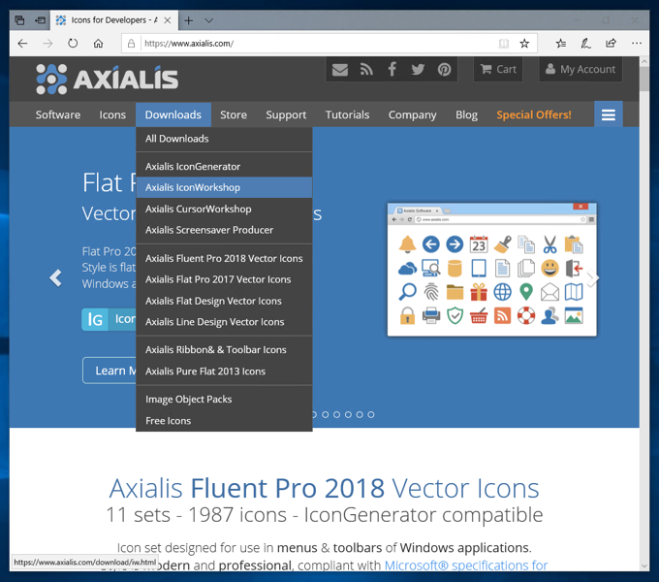Viewport: 659px width, 582px height.
Task: Click the site lock security icon
Action: pyautogui.click(x=131, y=44)
